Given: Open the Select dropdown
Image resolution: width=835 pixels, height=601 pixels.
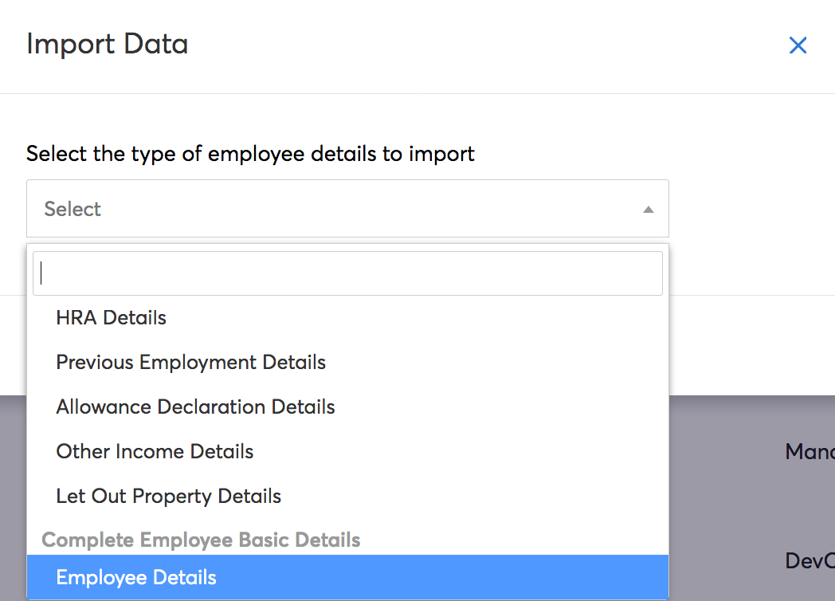Looking at the screenshot, I should (347, 208).
